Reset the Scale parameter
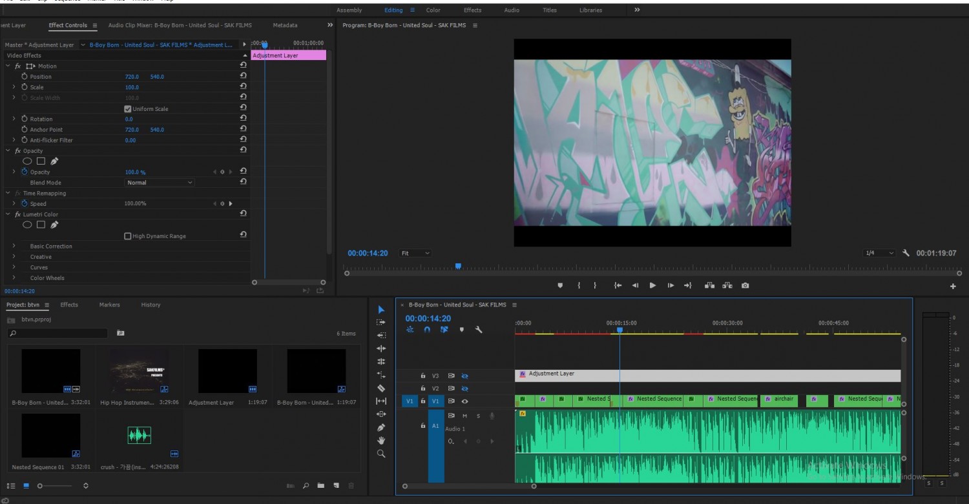Image resolution: width=969 pixels, height=504 pixels. (x=243, y=86)
